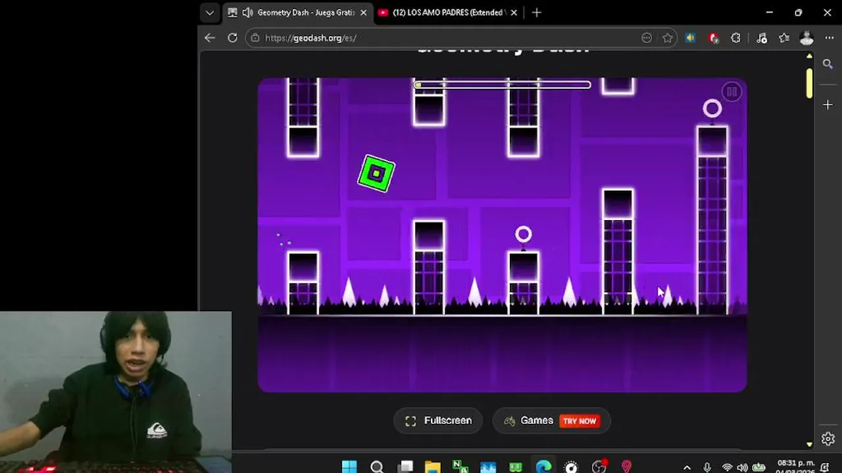Open the Favorites list
Viewport: 842px width, 473px height.
pyautogui.click(x=784, y=38)
